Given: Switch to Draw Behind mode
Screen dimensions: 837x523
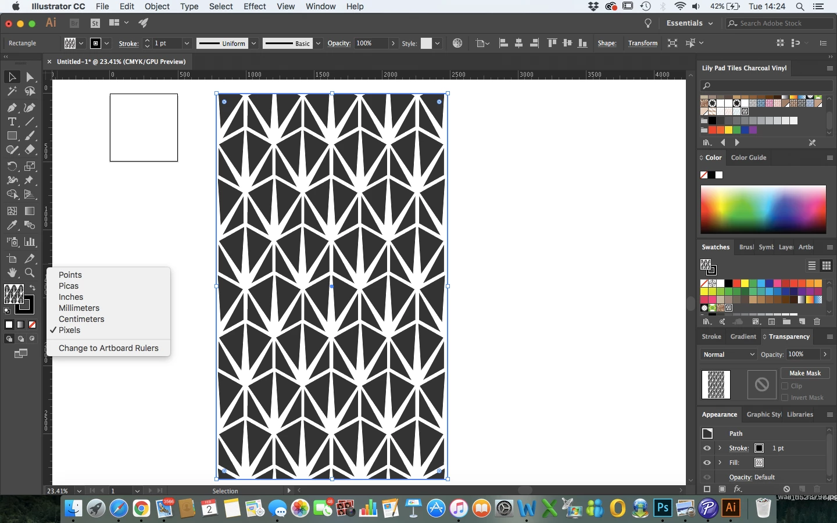Looking at the screenshot, I should (21, 339).
